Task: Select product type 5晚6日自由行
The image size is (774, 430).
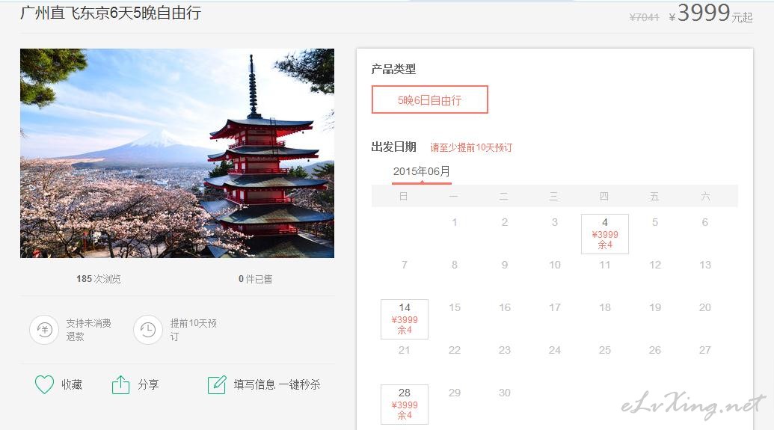Action: click(x=430, y=99)
